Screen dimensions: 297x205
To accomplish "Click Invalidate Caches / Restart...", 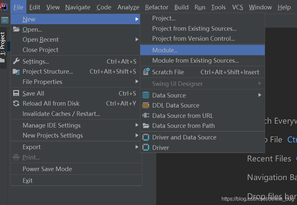I will [x=61, y=114].
